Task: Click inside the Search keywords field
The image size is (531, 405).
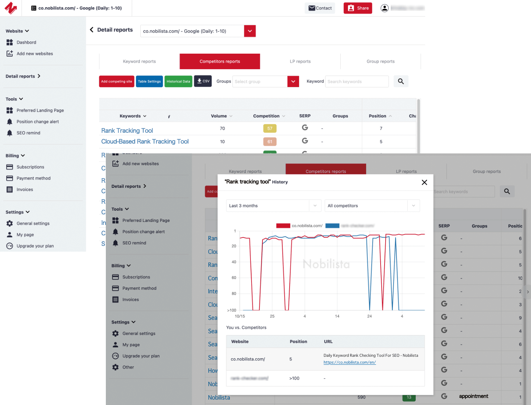Action: [356, 81]
